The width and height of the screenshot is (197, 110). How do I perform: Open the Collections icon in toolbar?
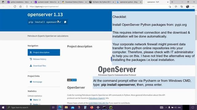182,6
